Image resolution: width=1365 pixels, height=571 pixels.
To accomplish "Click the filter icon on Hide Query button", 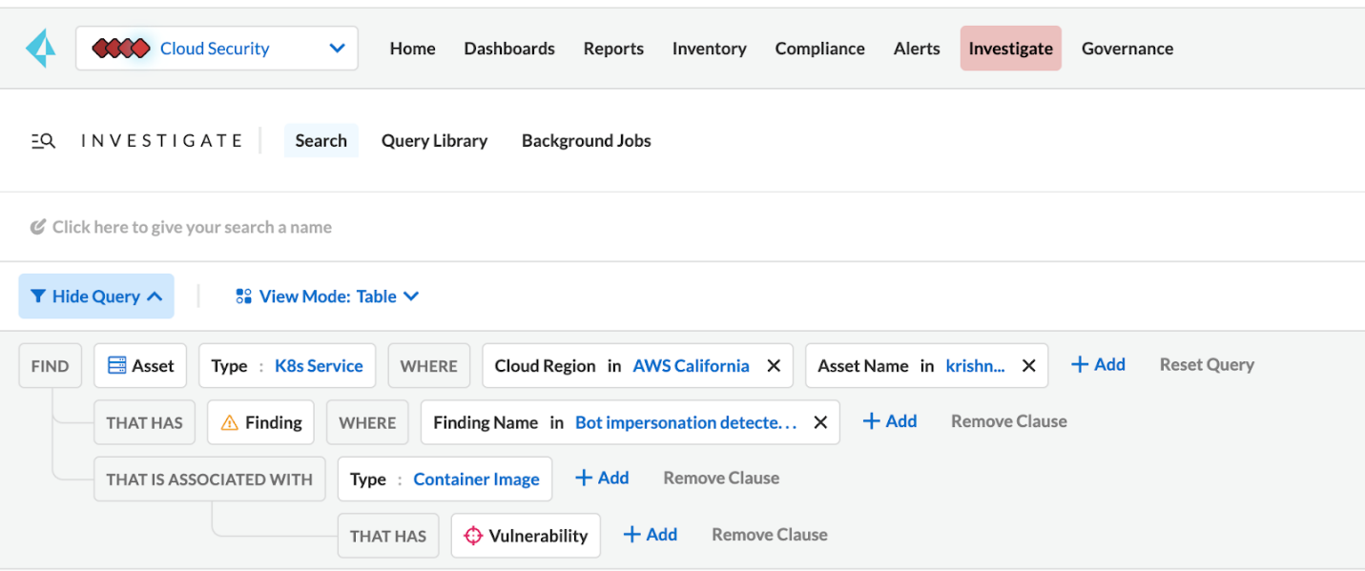I will click(39, 296).
